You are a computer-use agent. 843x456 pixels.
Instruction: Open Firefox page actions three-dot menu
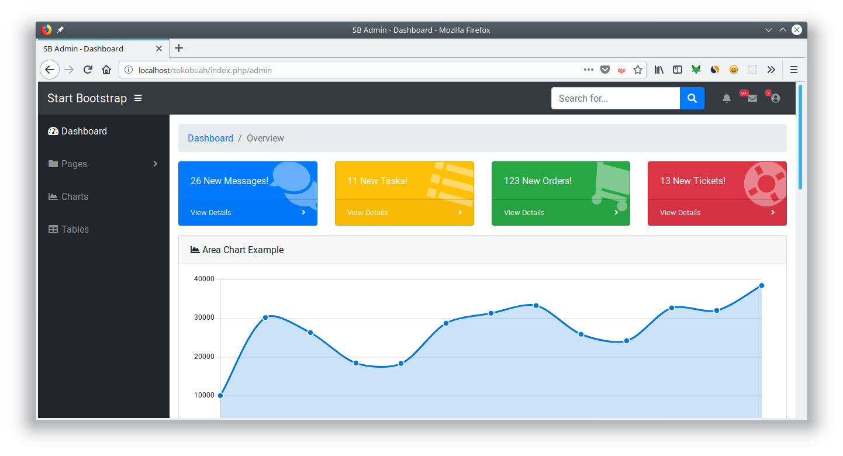[x=589, y=70]
